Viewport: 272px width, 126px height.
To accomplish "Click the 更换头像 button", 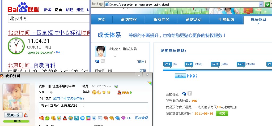I will pyautogui.click(x=13, y=115).
